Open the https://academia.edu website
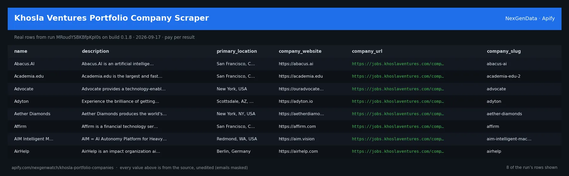The width and height of the screenshot is (569, 176). pos(301,76)
